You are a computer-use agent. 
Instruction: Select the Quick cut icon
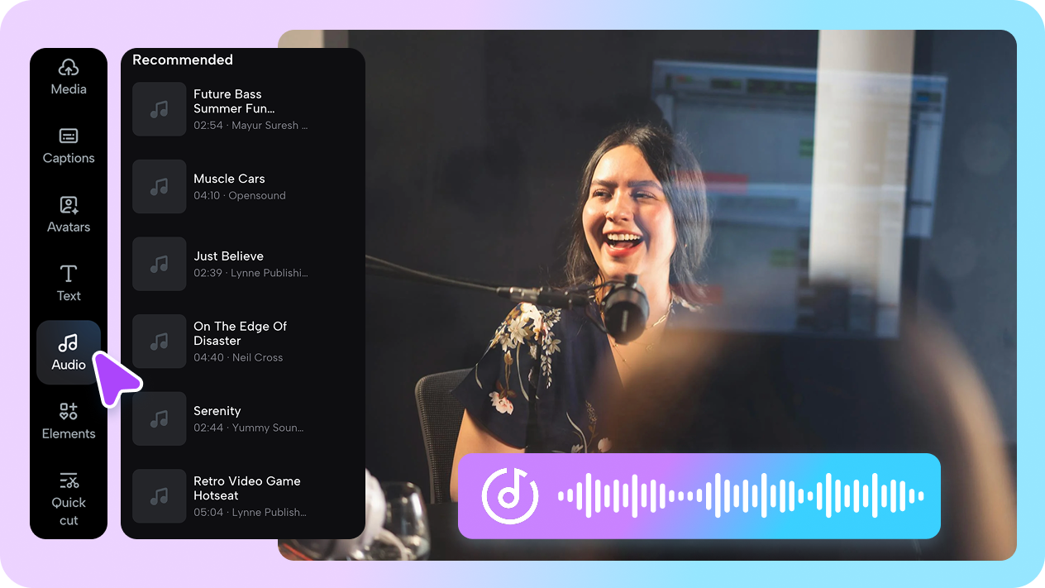click(69, 480)
